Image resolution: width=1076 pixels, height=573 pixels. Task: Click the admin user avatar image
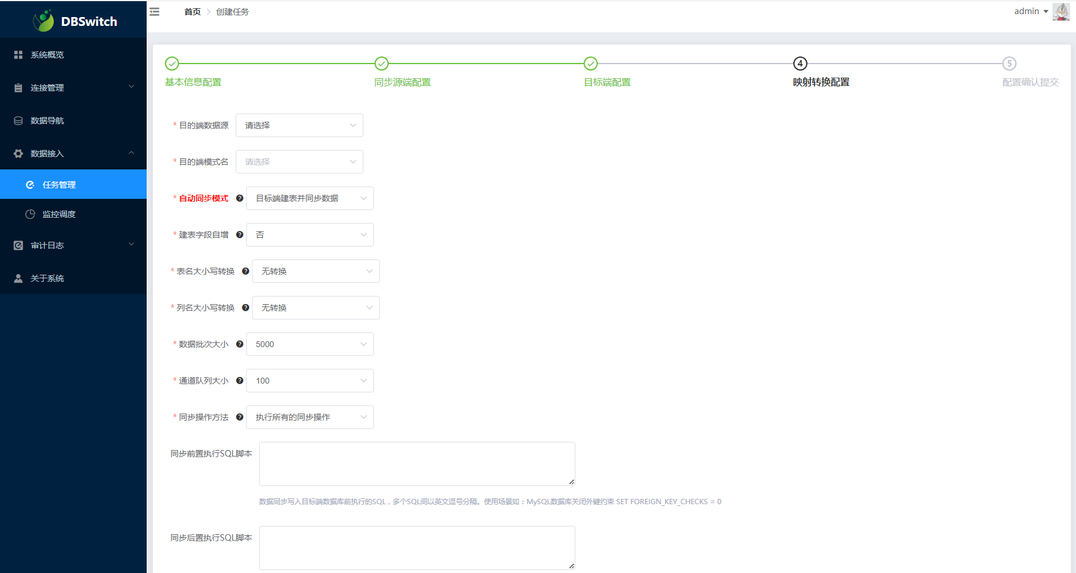[x=1061, y=12]
